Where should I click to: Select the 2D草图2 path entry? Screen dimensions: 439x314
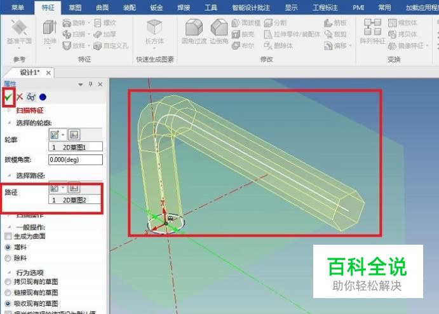tap(75, 200)
